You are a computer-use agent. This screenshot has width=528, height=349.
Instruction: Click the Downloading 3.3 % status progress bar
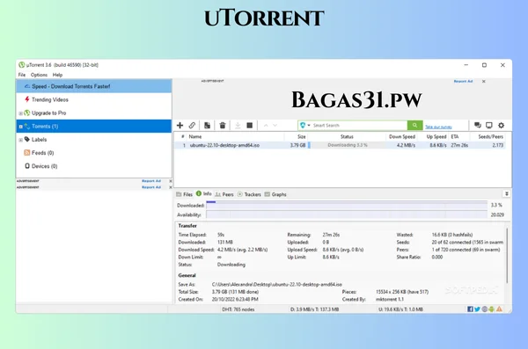[347, 145]
